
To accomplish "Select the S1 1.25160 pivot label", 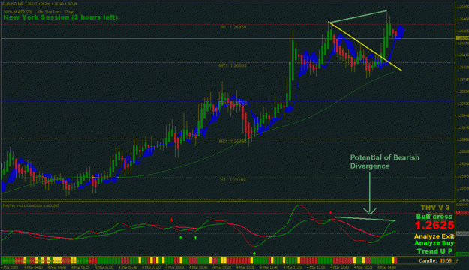I will [233, 180].
